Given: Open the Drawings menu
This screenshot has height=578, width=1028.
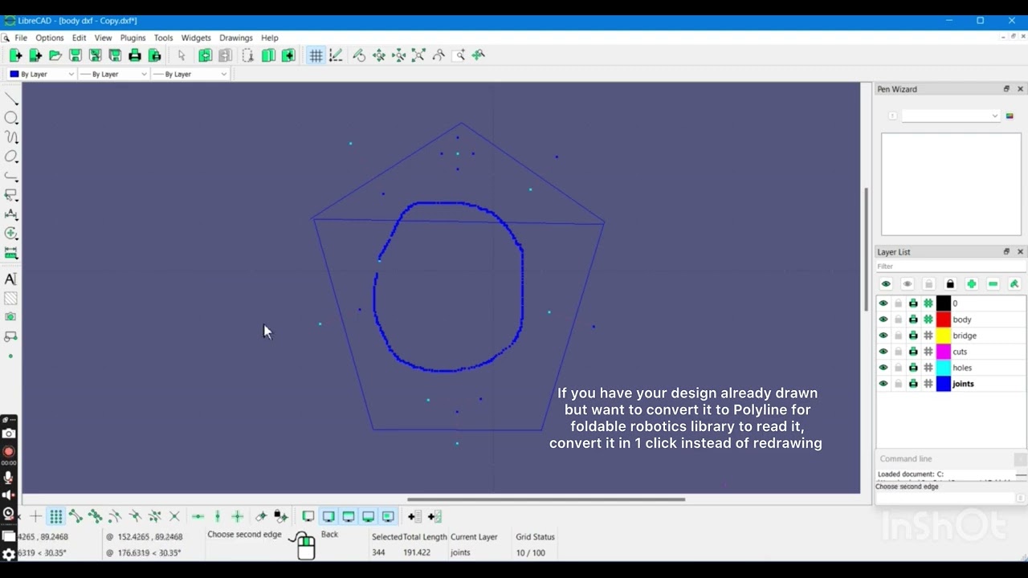Looking at the screenshot, I should 235,38.
